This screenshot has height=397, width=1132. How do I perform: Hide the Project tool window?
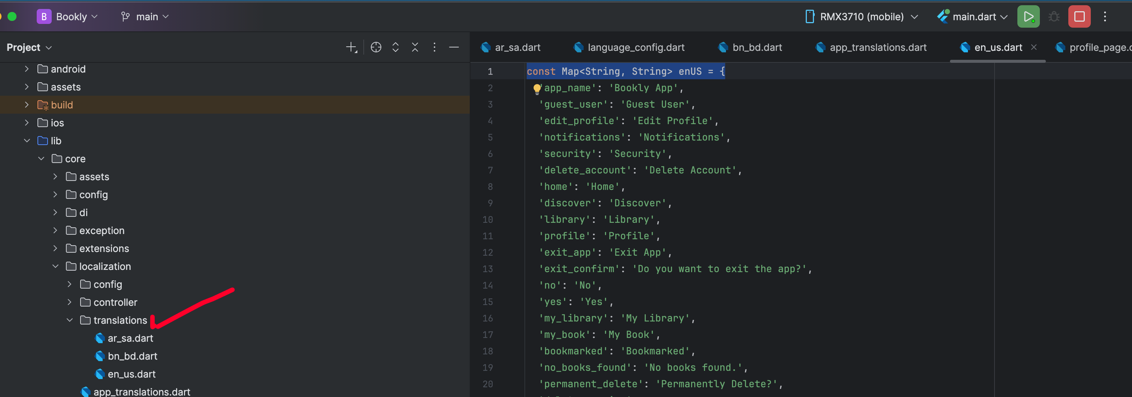pyautogui.click(x=454, y=47)
